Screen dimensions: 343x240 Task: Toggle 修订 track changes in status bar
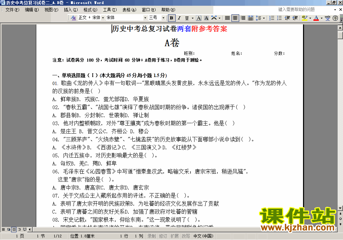pyautogui.click(x=163, y=236)
